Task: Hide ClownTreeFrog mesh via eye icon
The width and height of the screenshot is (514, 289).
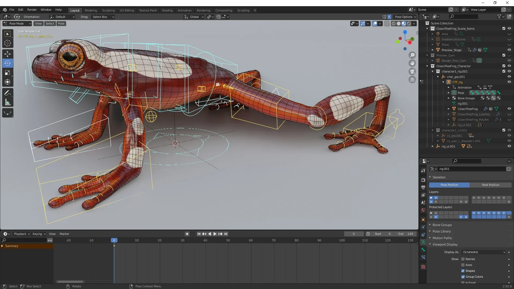Action: [509, 109]
